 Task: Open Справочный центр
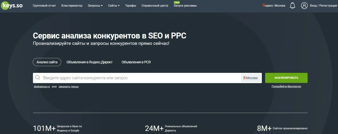pos(155,6)
